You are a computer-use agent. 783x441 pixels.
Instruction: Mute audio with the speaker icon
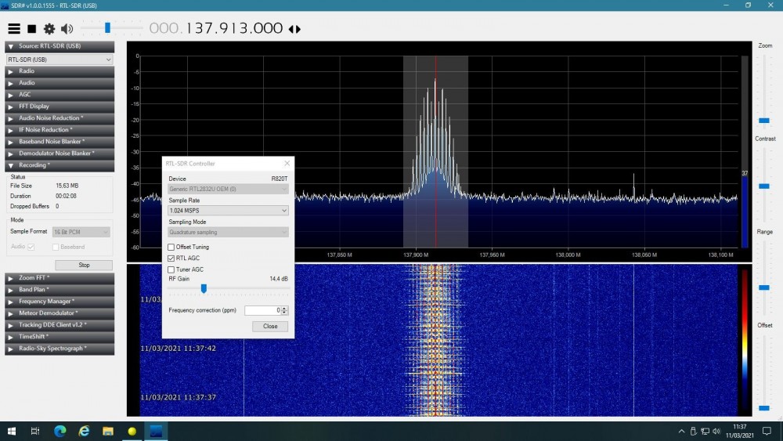67,29
